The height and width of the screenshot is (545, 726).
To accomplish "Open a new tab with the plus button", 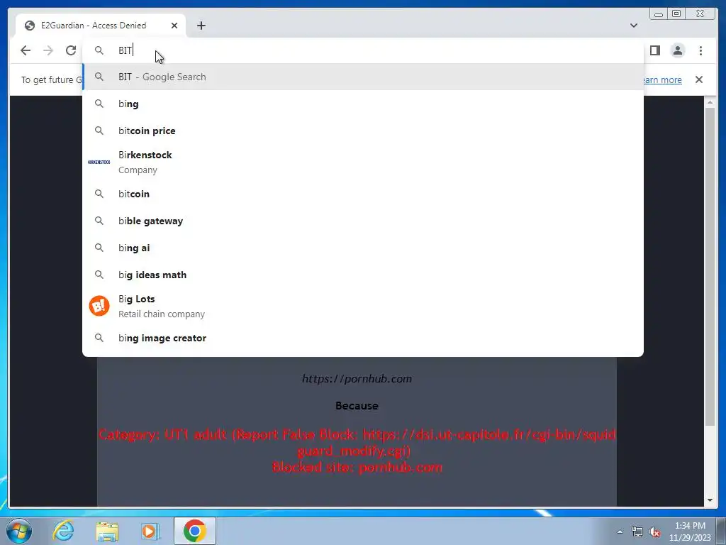I will pos(201,26).
